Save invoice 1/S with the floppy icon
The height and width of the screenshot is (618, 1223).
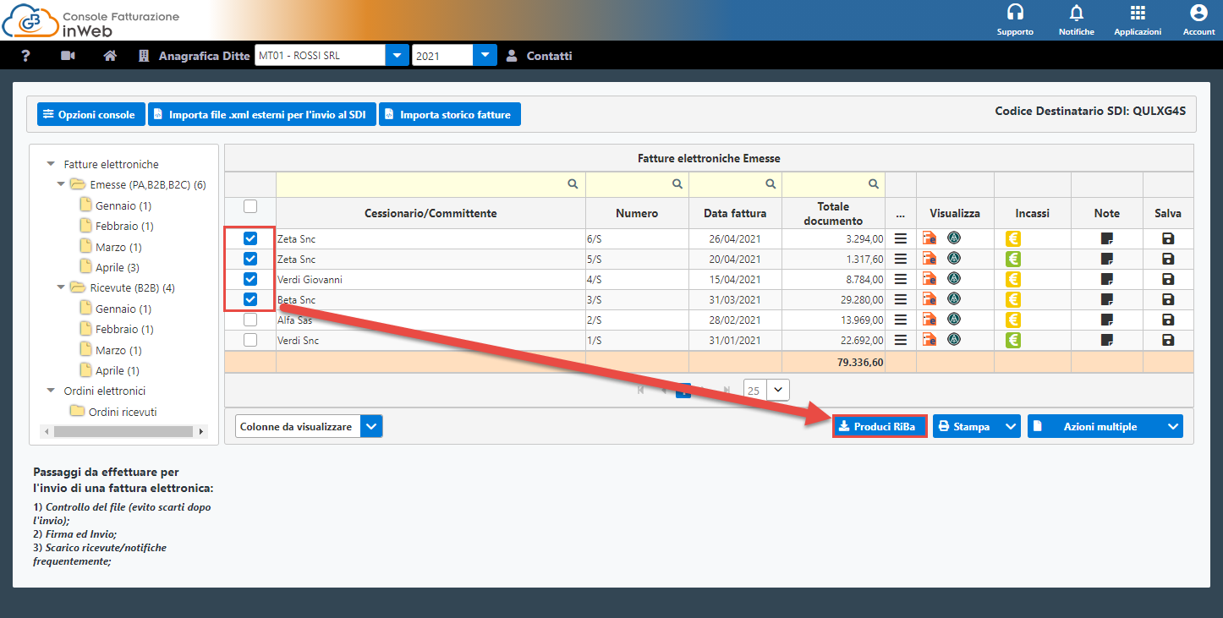[1168, 340]
